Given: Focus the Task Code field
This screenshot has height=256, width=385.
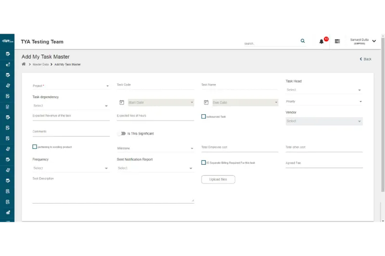Looking at the screenshot, I should coord(155,86).
